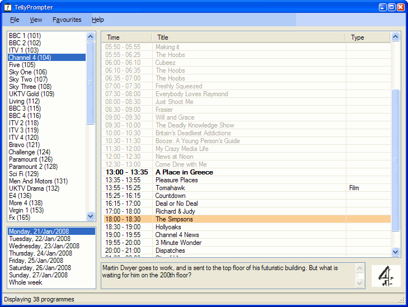408x307 pixels.
Task: Select the A Place in Greece programme
Action: click(x=246, y=172)
